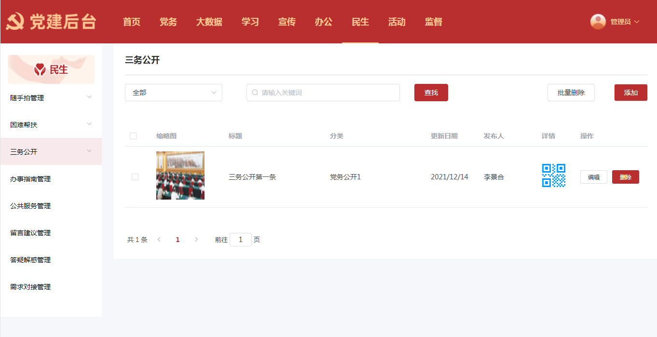The image size is (657, 337).
Task: Open the 全部 category dropdown
Action: tap(173, 93)
